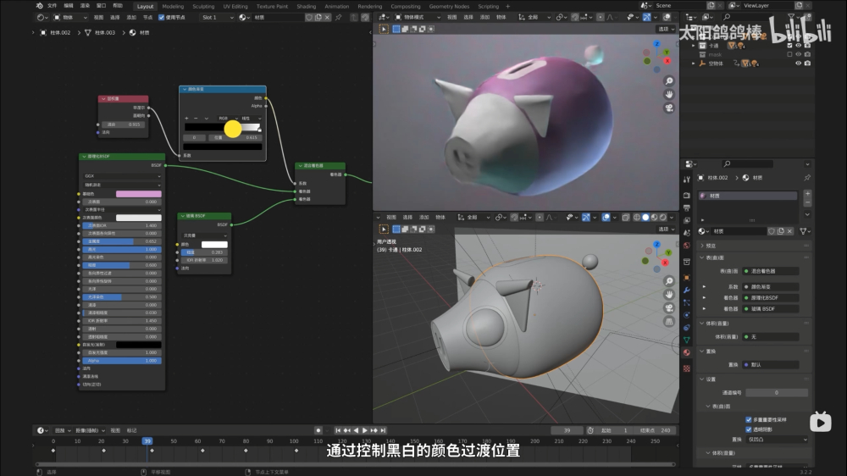Open the Object properties orange square tab

687,277
